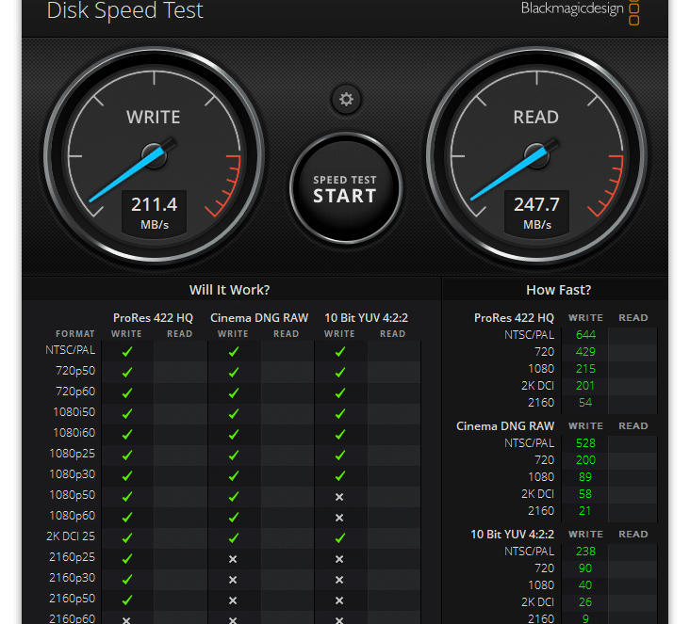The height and width of the screenshot is (624, 690).
Task: Click 10 Bit YUV write checkmark in 1080p30 row
Action: pos(340,475)
